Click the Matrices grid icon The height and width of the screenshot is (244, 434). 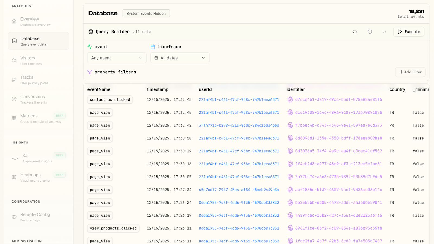click(x=14, y=118)
